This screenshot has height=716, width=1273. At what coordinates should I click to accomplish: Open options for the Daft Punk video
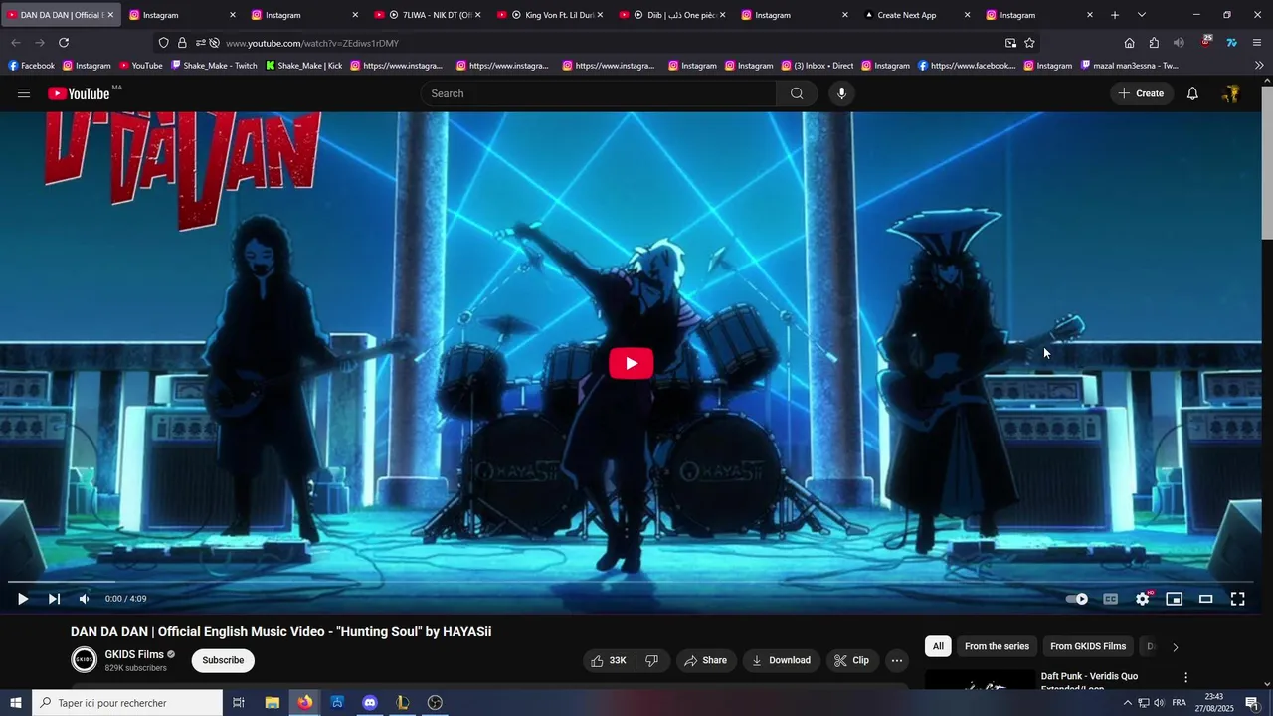pyautogui.click(x=1185, y=677)
